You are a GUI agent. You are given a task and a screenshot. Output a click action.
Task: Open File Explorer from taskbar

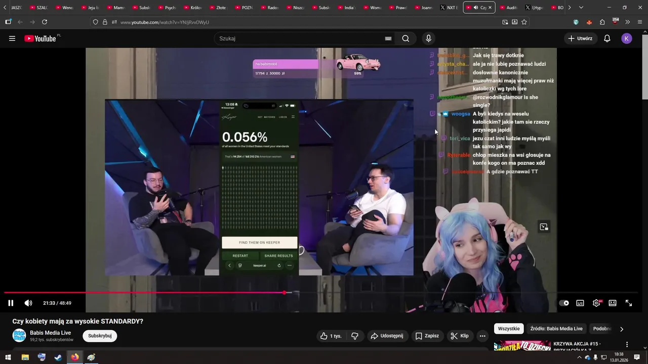25,357
